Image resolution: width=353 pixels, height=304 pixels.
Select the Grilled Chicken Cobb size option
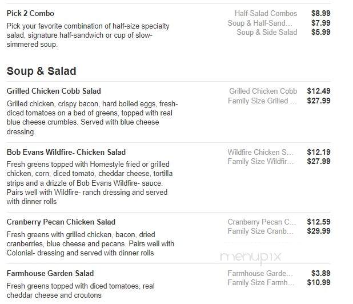tap(263, 91)
